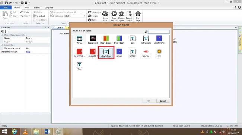
Task: Switch to the View ribbon tab
Action: click(x=27, y=7)
